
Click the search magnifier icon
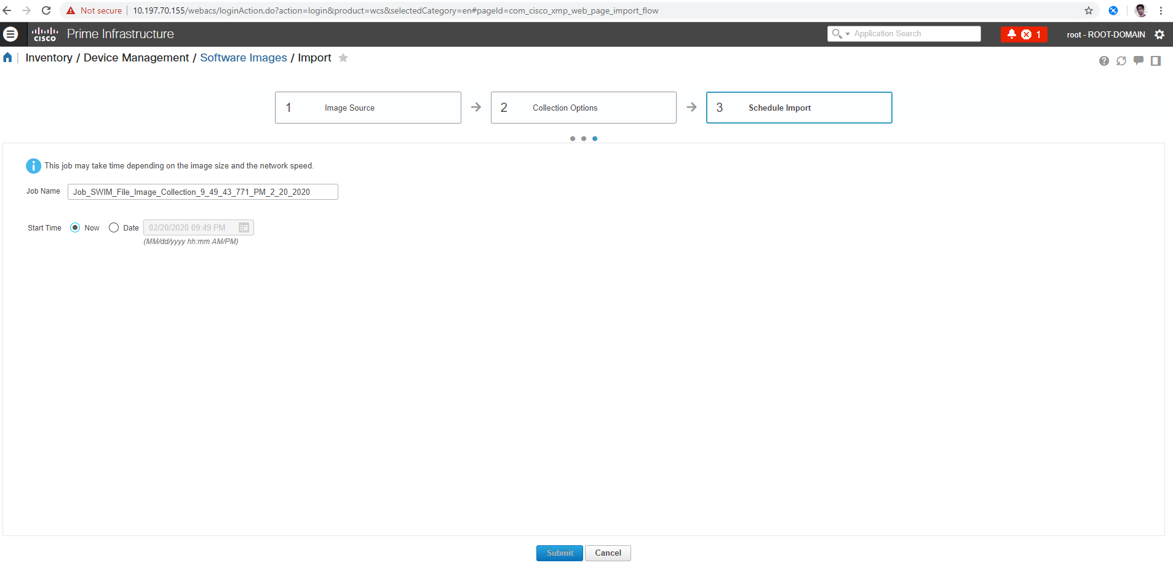tap(836, 34)
